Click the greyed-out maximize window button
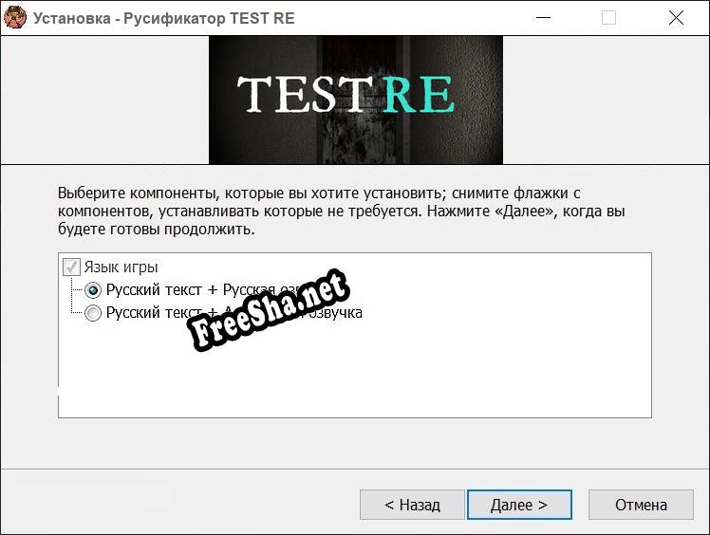 coord(608,18)
